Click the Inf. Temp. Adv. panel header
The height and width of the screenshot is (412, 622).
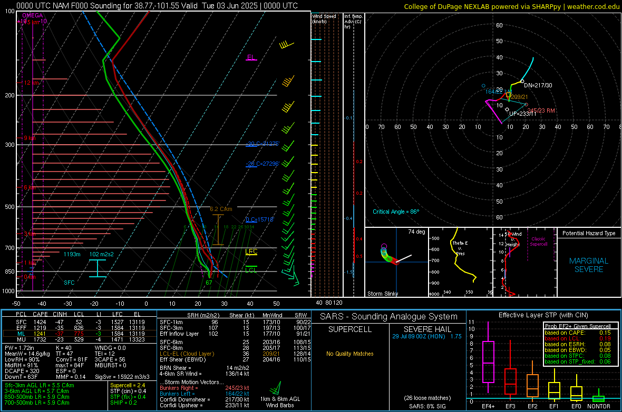354,22
